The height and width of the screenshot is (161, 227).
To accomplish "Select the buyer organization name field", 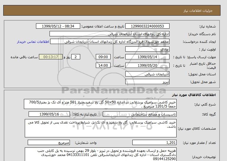I will pos(109,34).
